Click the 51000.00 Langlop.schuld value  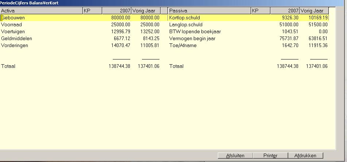point(289,24)
